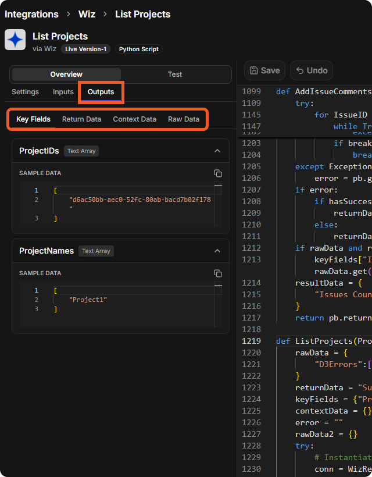Click the ProjectIDs sample editor minimap scrollbar
Screen dimensions: 372x477
(218, 204)
